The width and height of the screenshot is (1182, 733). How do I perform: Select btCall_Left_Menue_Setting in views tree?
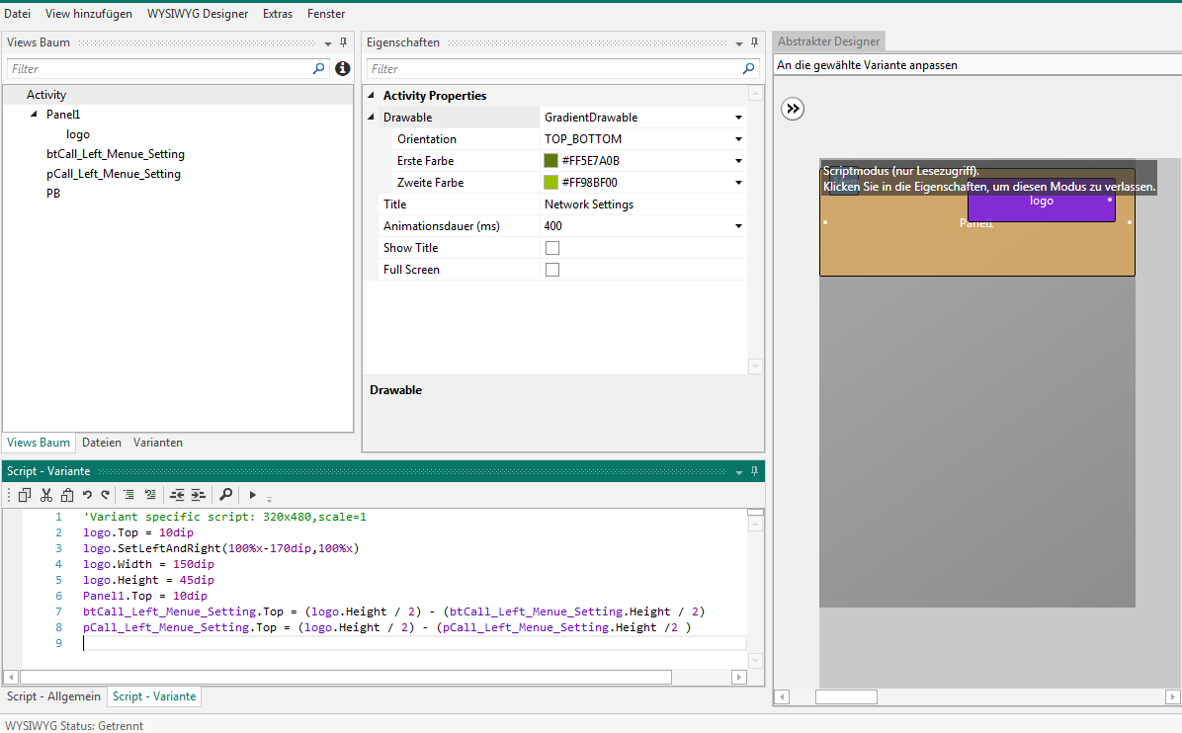click(x=115, y=154)
